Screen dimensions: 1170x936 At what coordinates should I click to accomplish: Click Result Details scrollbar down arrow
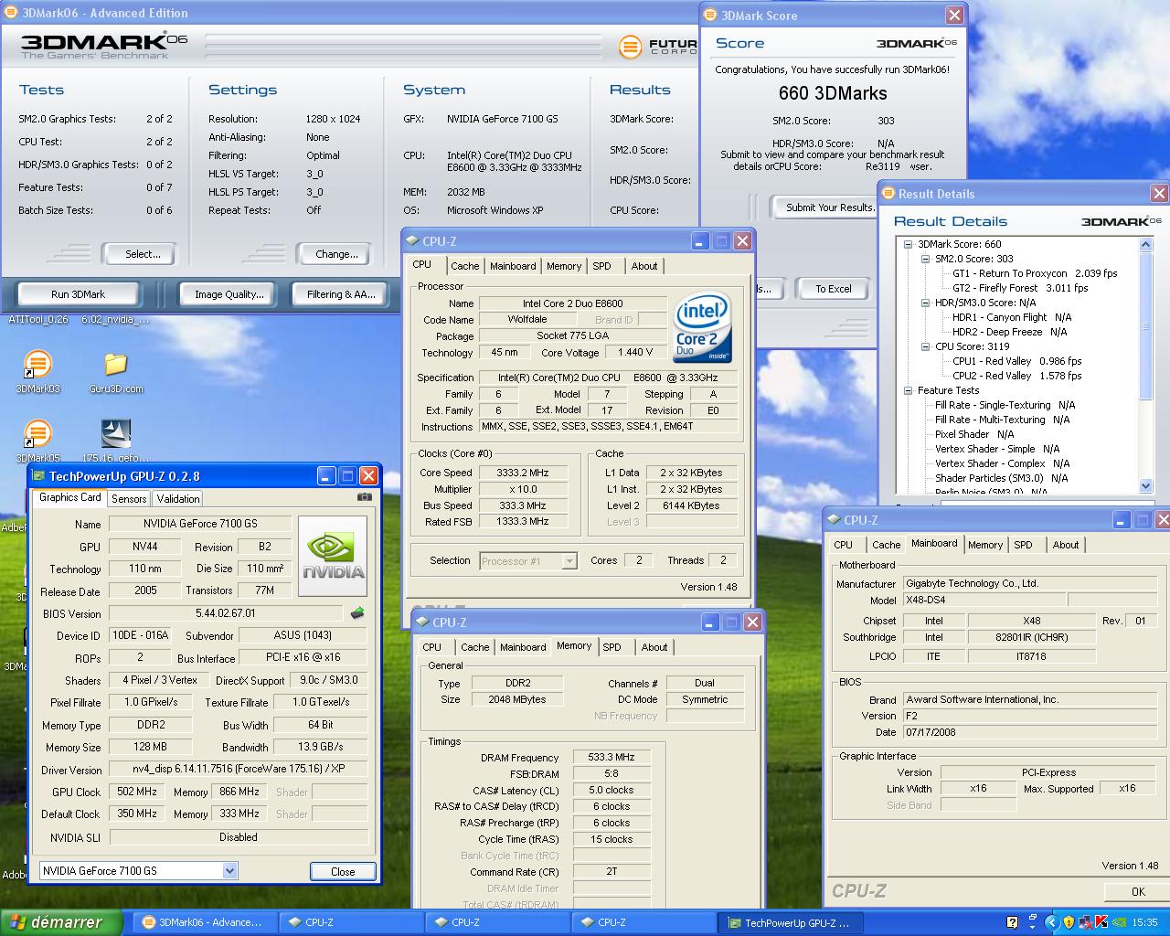[1146, 485]
